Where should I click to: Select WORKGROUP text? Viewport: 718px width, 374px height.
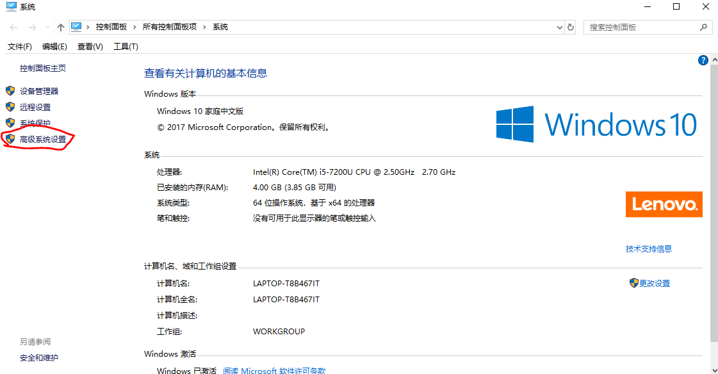pyautogui.click(x=279, y=332)
